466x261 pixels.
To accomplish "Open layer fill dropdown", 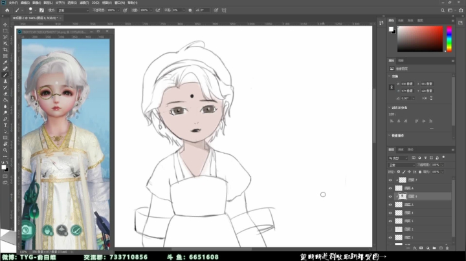I will tap(443, 172).
